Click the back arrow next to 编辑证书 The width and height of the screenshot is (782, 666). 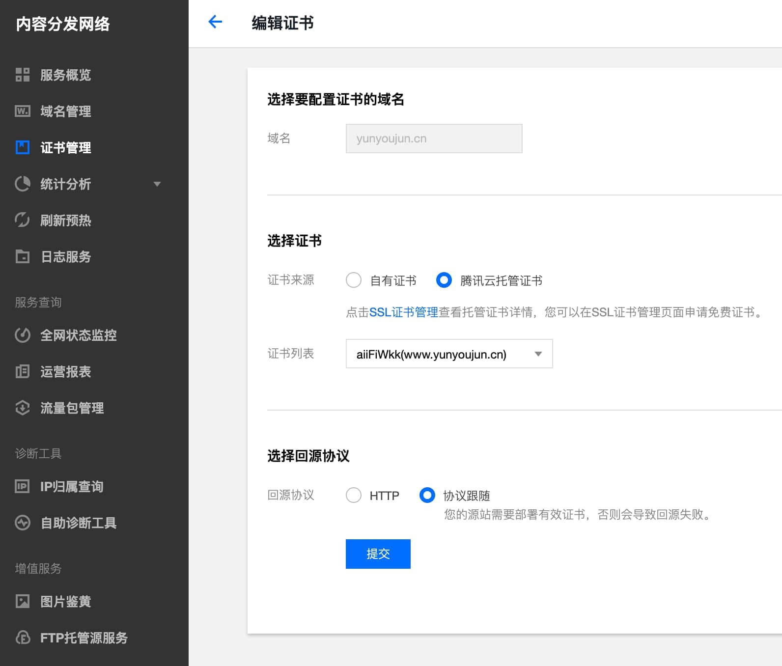click(215, 22)
